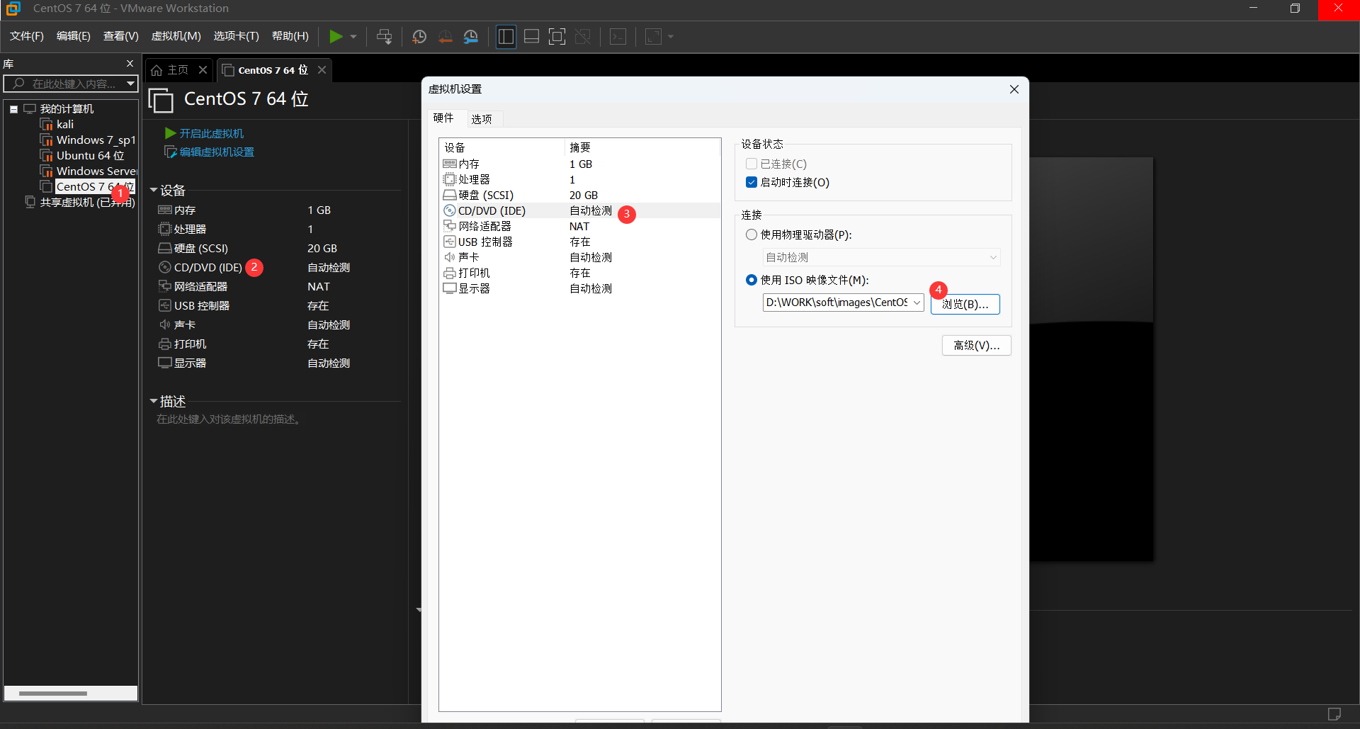The height and width of the screenshot is (729, 1360).
Task: Select the 使用物理驱动器(P) radio button
Action: click(x=752, y=234)
